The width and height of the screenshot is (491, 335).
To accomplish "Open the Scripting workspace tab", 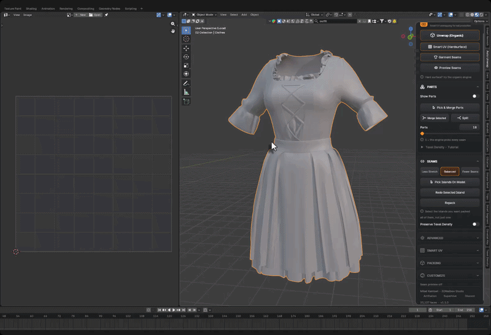I will tap(131, 9).
